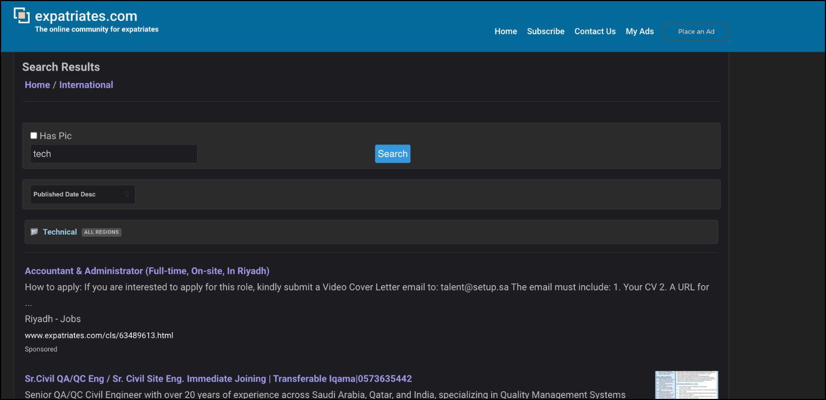Click the ALL REGIONS badge
Viewport: 826px width, 400px height.
point(101,232)
